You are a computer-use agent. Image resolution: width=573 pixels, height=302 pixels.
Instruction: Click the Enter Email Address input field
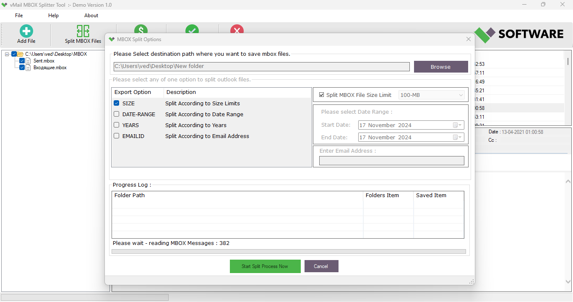coord(392,161)
